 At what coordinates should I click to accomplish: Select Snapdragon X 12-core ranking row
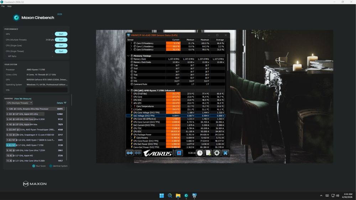click(x=35, y=135)
